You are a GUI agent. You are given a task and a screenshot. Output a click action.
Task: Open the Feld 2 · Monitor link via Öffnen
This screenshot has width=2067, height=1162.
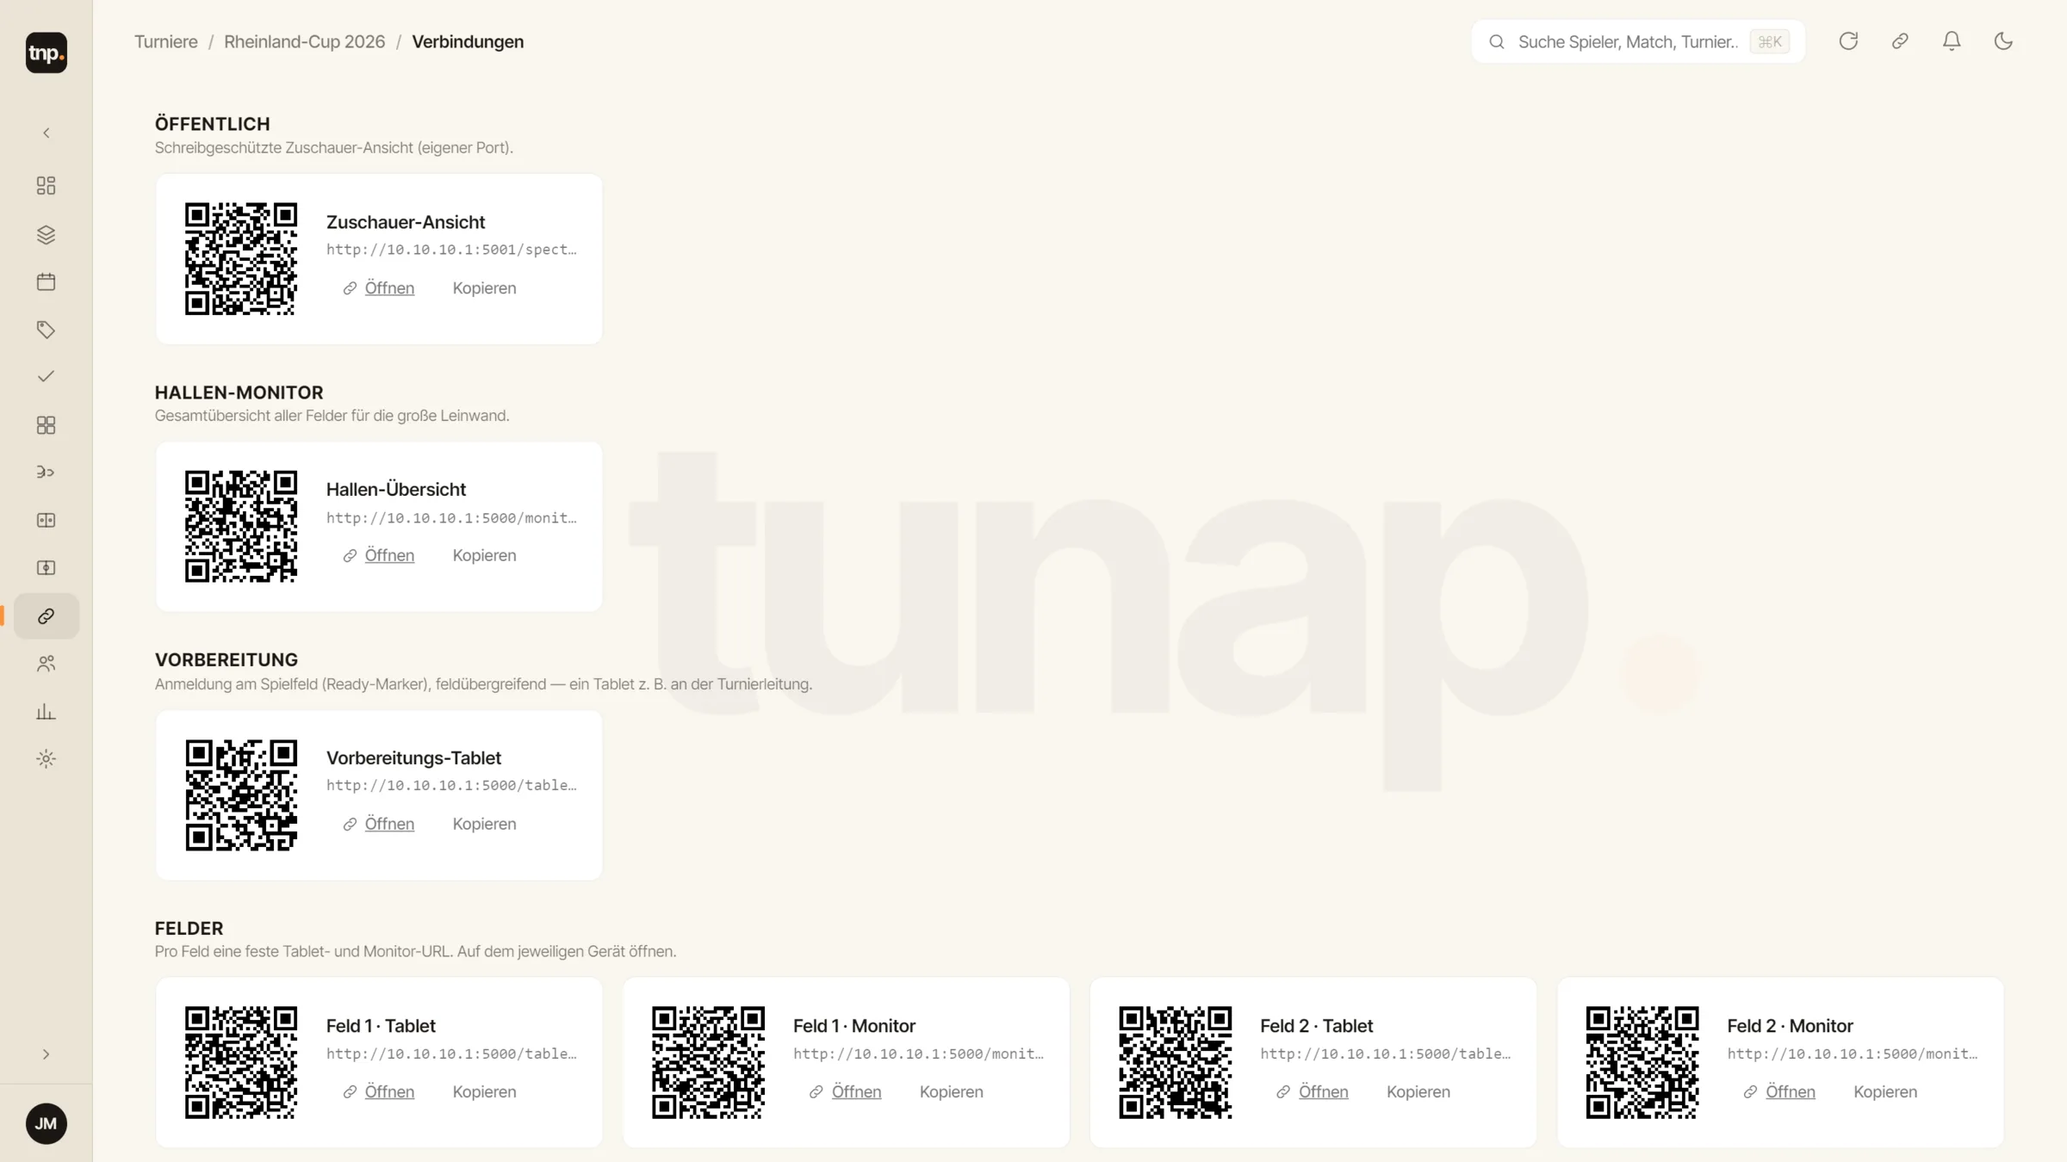tap(1779, 1092)
